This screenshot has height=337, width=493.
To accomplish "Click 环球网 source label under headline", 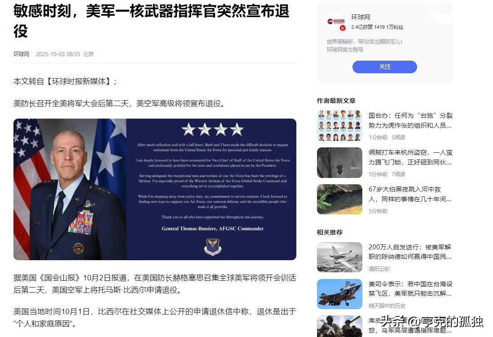I will click(22, 54).
